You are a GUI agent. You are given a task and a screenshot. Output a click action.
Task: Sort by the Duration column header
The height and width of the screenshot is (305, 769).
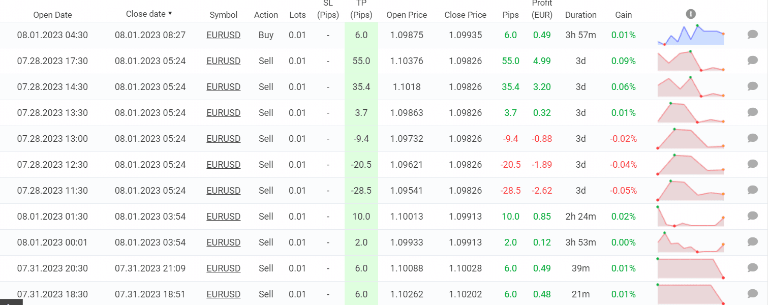[580, 15]
